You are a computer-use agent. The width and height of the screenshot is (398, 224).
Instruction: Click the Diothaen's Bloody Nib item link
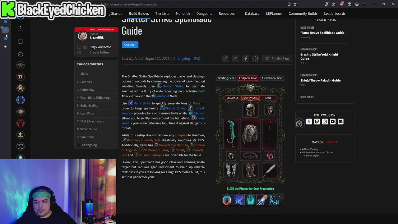pyautogui.click(x=143, y=140)
